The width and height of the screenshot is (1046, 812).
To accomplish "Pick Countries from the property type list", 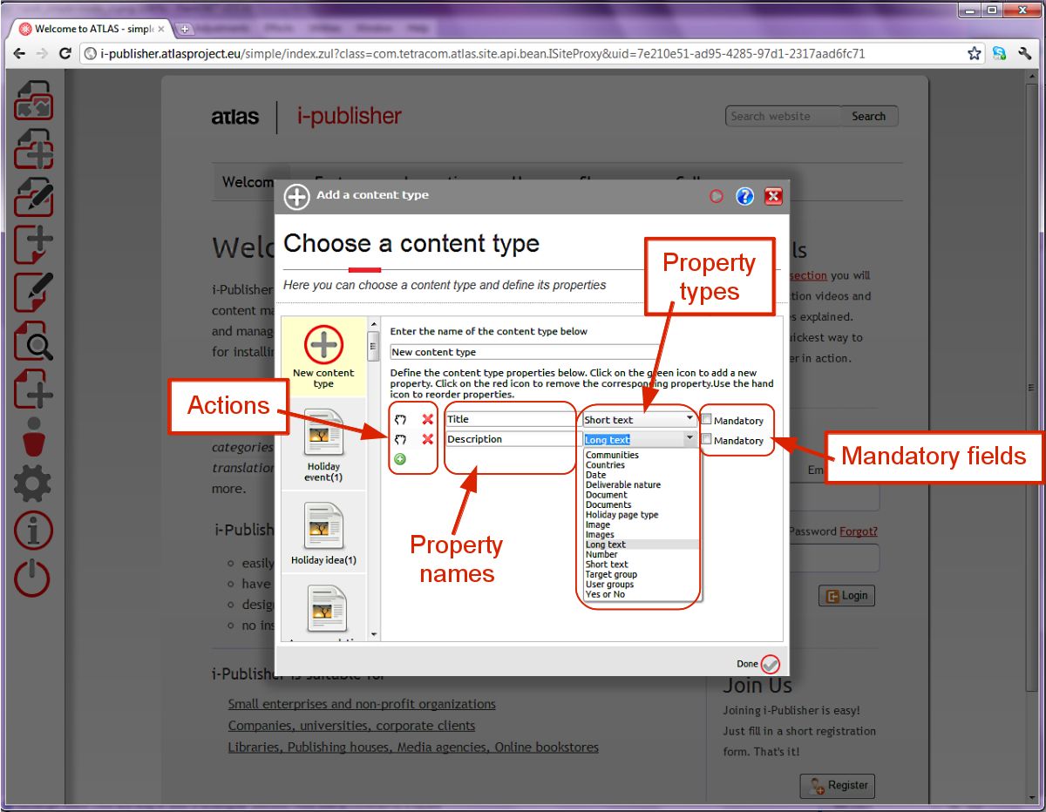I will click(605, 465).
